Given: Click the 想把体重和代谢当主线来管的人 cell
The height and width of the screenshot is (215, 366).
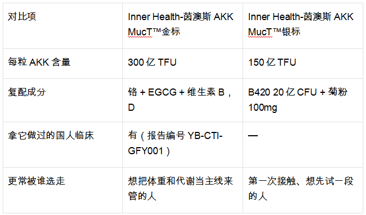Looking at the screenshot, I should click(183, 190).
